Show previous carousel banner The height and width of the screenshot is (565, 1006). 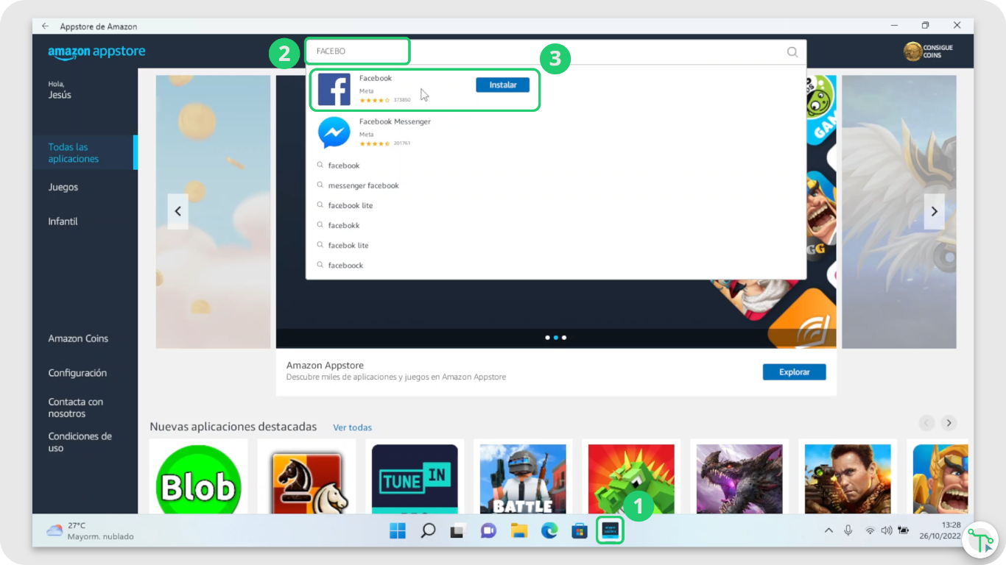click(x=177, y=211)
